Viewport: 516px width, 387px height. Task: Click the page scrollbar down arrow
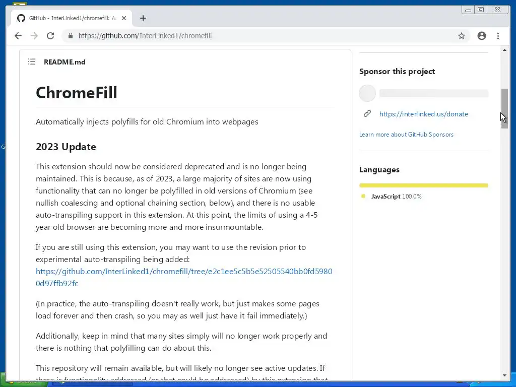pyautogui.click(x=504, y=375)
